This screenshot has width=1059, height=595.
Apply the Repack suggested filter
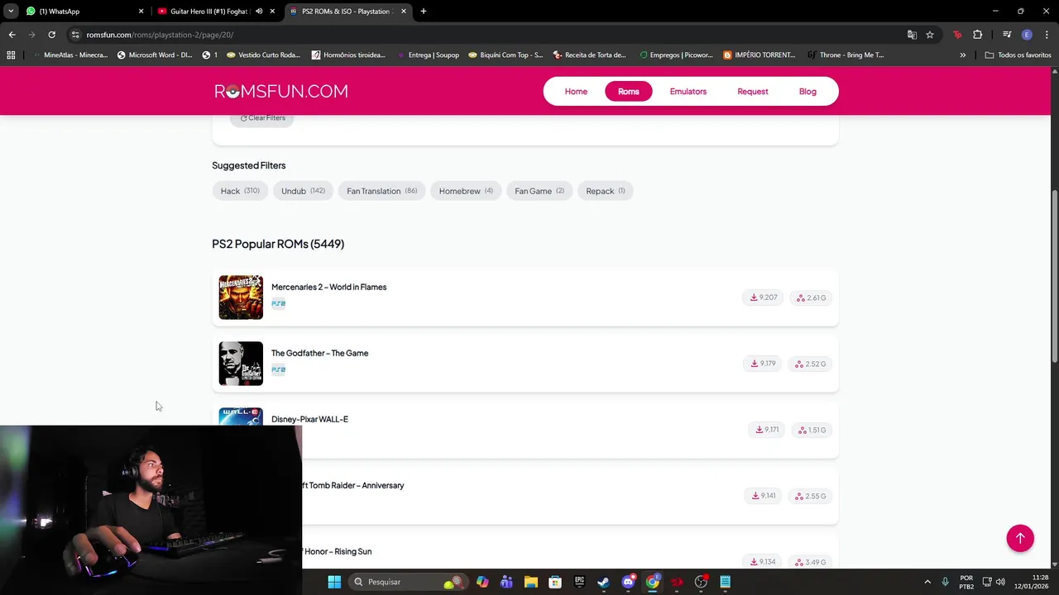click(606, 191)
